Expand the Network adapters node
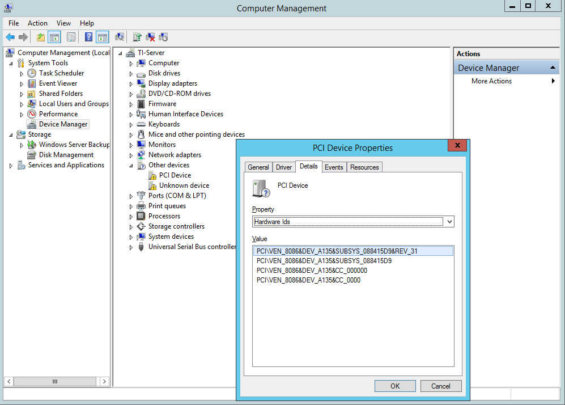The height and width of the screenshot is (405, 565). point(131,155)
